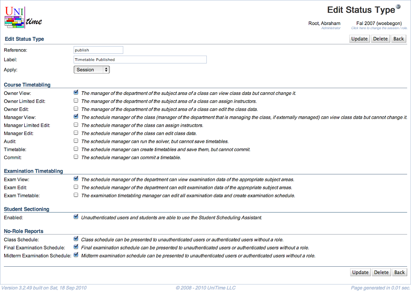Click the 'Page generated in 0.01 sec.' text
This screenshot has height=291, width=411.
click(x=380, y=288)
